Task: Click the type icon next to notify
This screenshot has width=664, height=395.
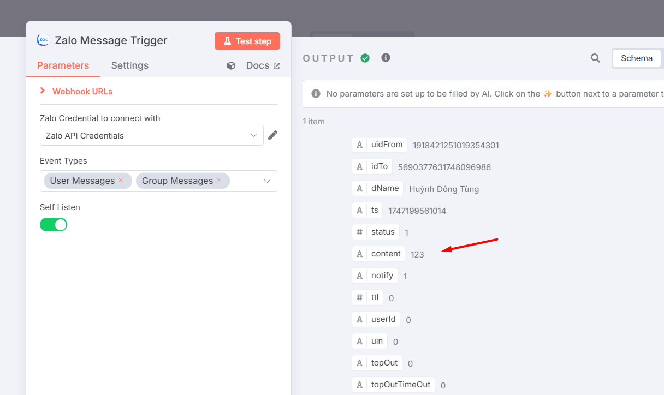Action: pos(359,276)
